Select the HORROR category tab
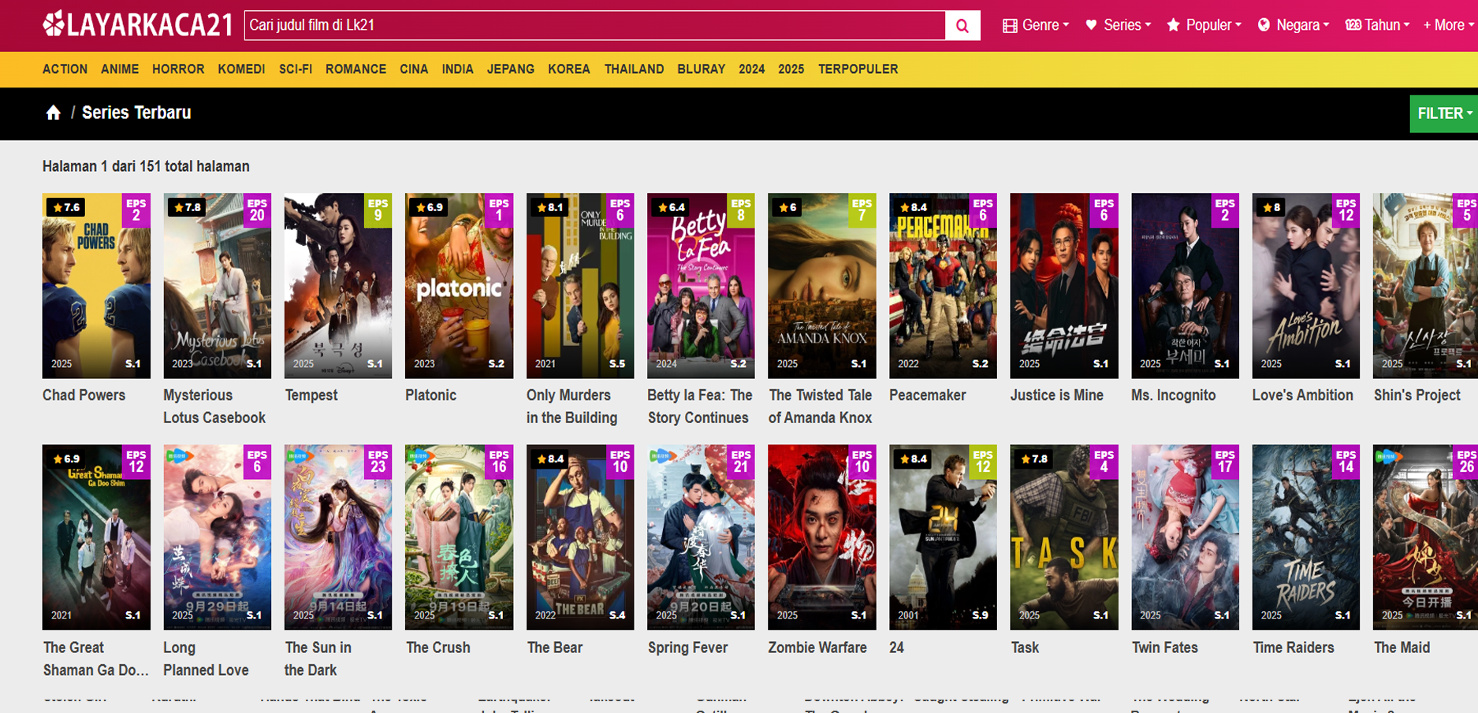Image resolution: width=1478 pixels, height=713 pixels. pyautogui.click(x=178, y=69)
